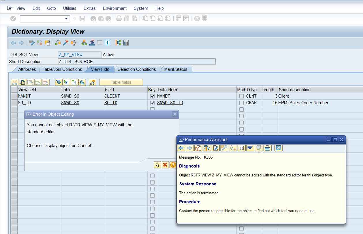This screenshot has width=363, height=234.
Task: Click the Delete Row icon
Action: pos(46,82)
